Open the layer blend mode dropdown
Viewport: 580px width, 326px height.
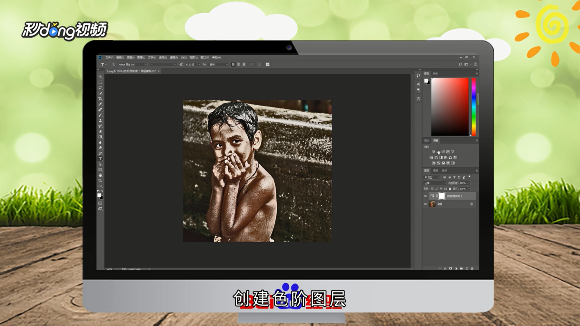click(435, 183)
